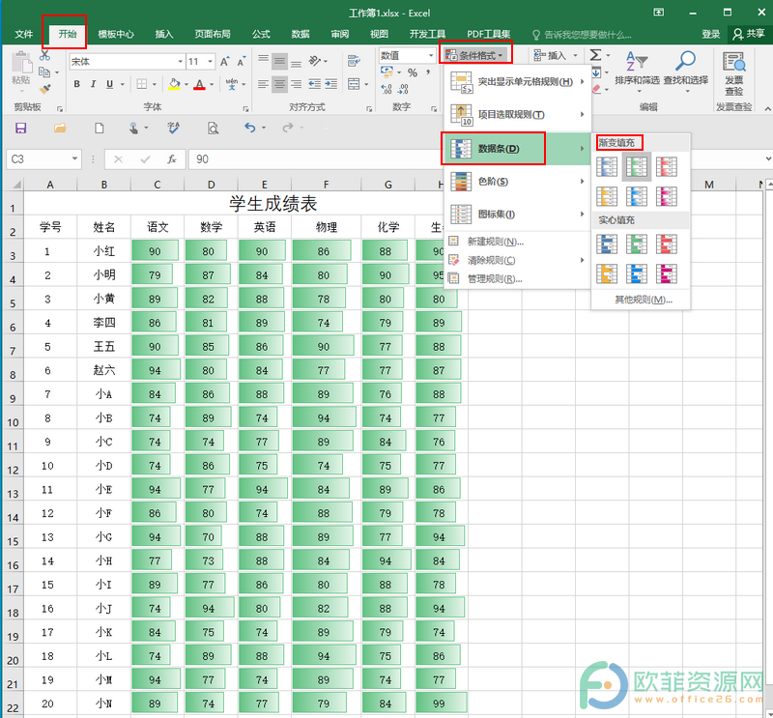The image size is (773, 718).
Task: Click the orientation text-angle icon
Action: (x=315, y=61)
